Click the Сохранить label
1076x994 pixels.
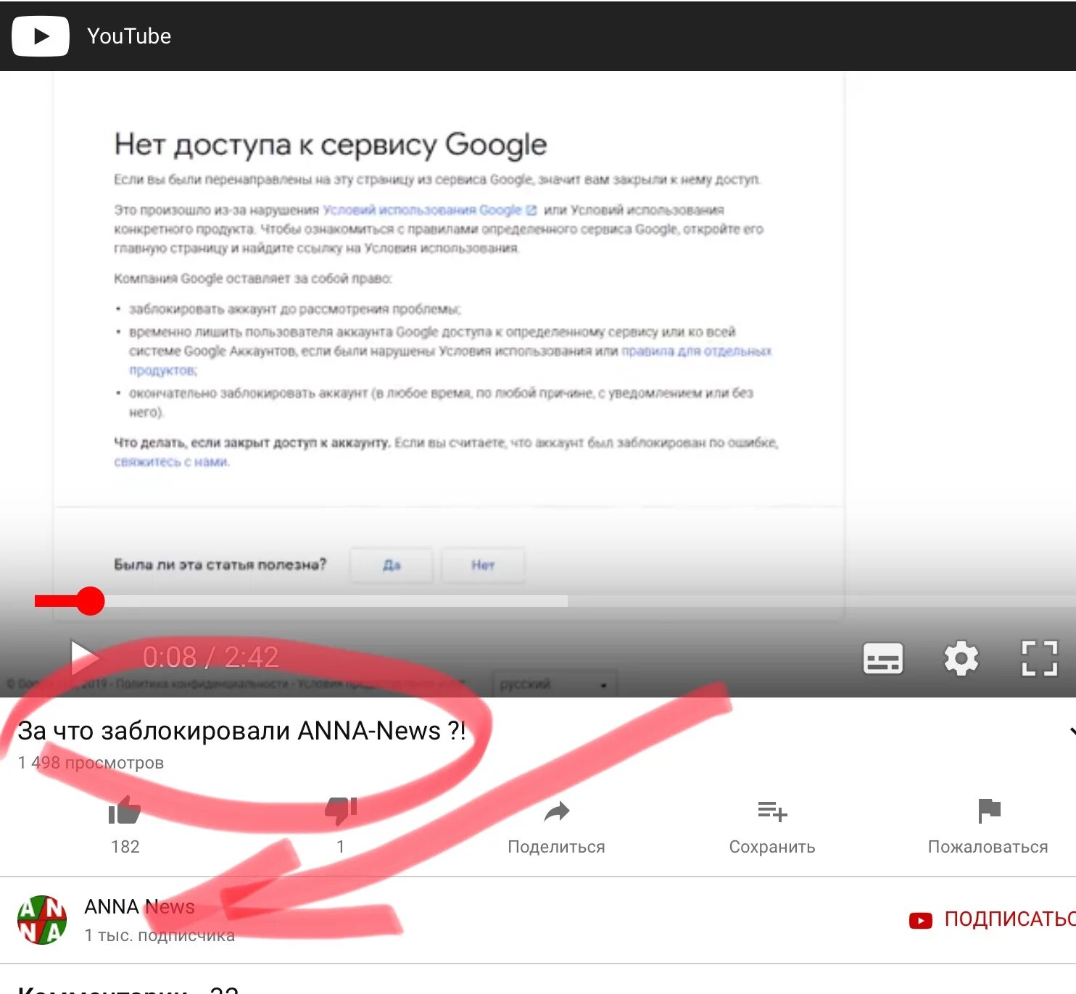(772, 847)
